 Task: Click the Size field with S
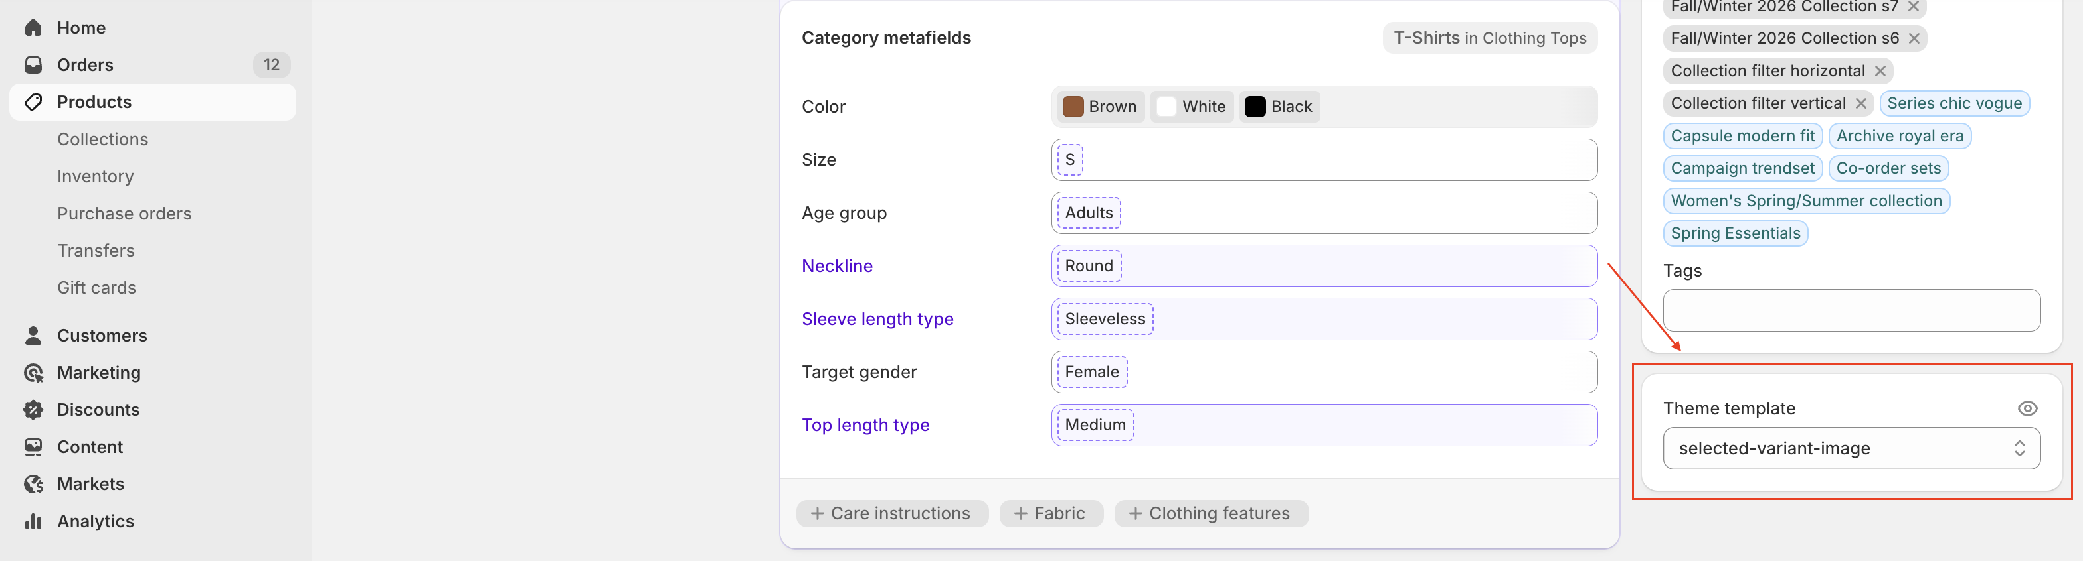1324,160
